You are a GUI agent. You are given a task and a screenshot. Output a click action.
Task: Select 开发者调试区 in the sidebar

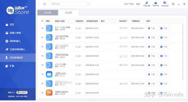(18, 58)
